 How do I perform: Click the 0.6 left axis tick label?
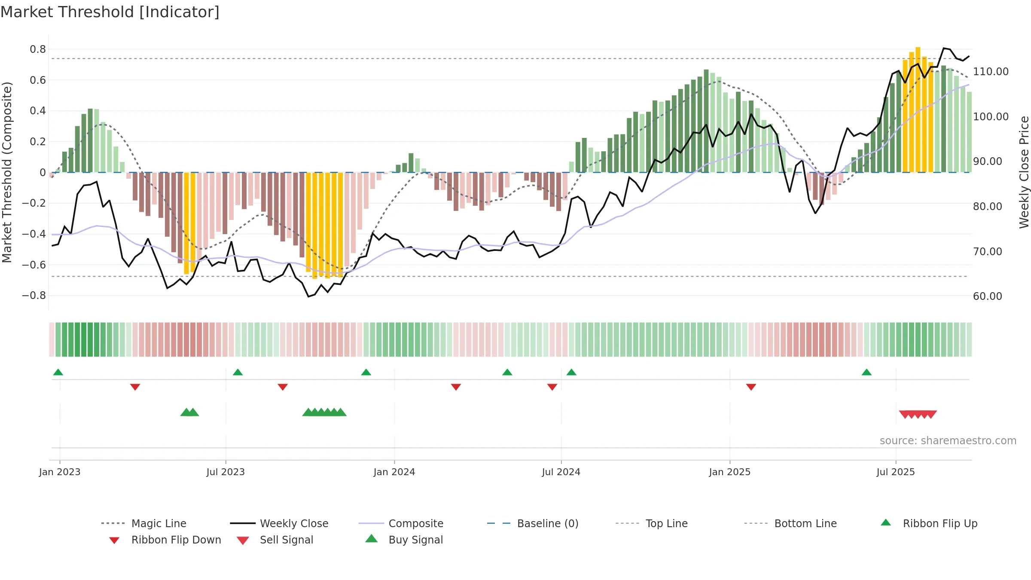(38, 80)
